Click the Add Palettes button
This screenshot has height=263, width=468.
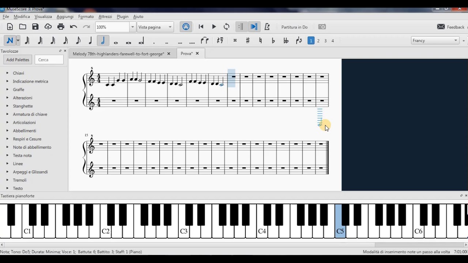(18, 60)
